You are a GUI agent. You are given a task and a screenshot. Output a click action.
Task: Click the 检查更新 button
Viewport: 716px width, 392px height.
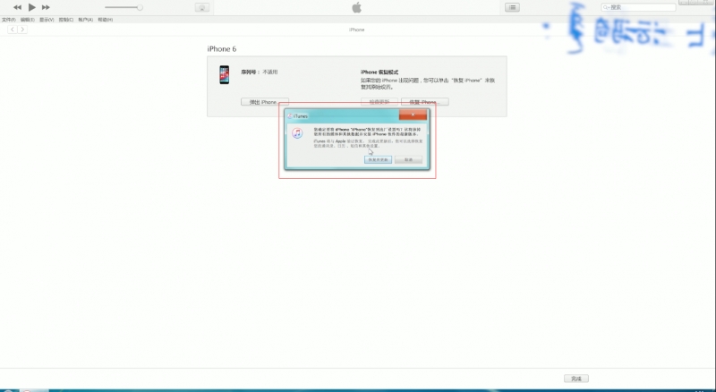click(x=379, y=102)
